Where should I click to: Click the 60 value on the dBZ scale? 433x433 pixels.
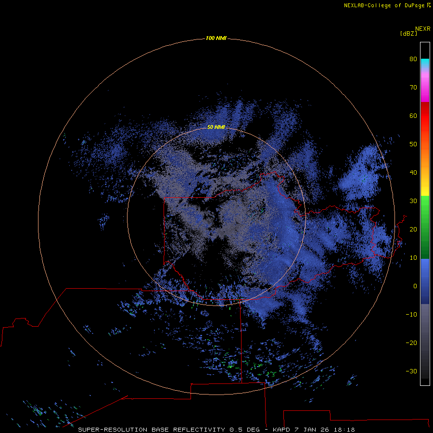pyautogui.click(x=413, y=115)
